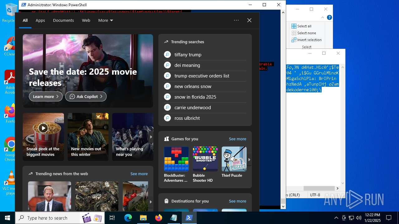Viewport: 399px width, 224px height.
Task: Click the Ask Copilot button
Action: tap(86, 96)
